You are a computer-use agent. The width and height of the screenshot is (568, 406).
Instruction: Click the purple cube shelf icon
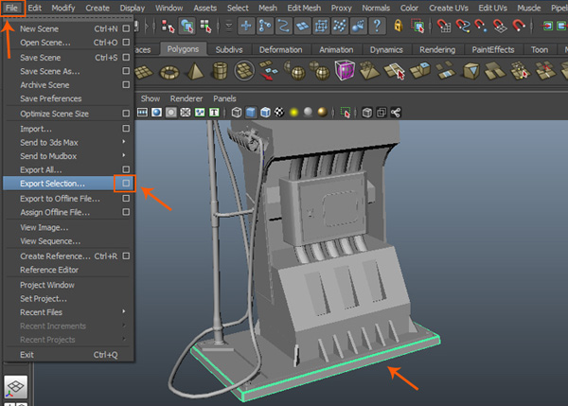[345, 70]
